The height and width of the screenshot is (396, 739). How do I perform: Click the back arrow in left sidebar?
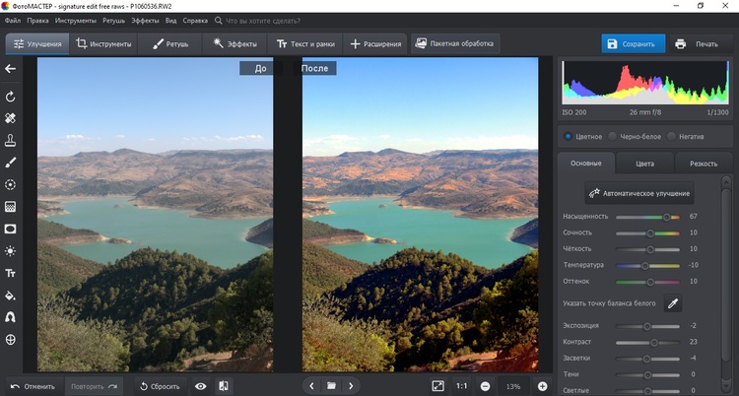(x=11, y=69)
